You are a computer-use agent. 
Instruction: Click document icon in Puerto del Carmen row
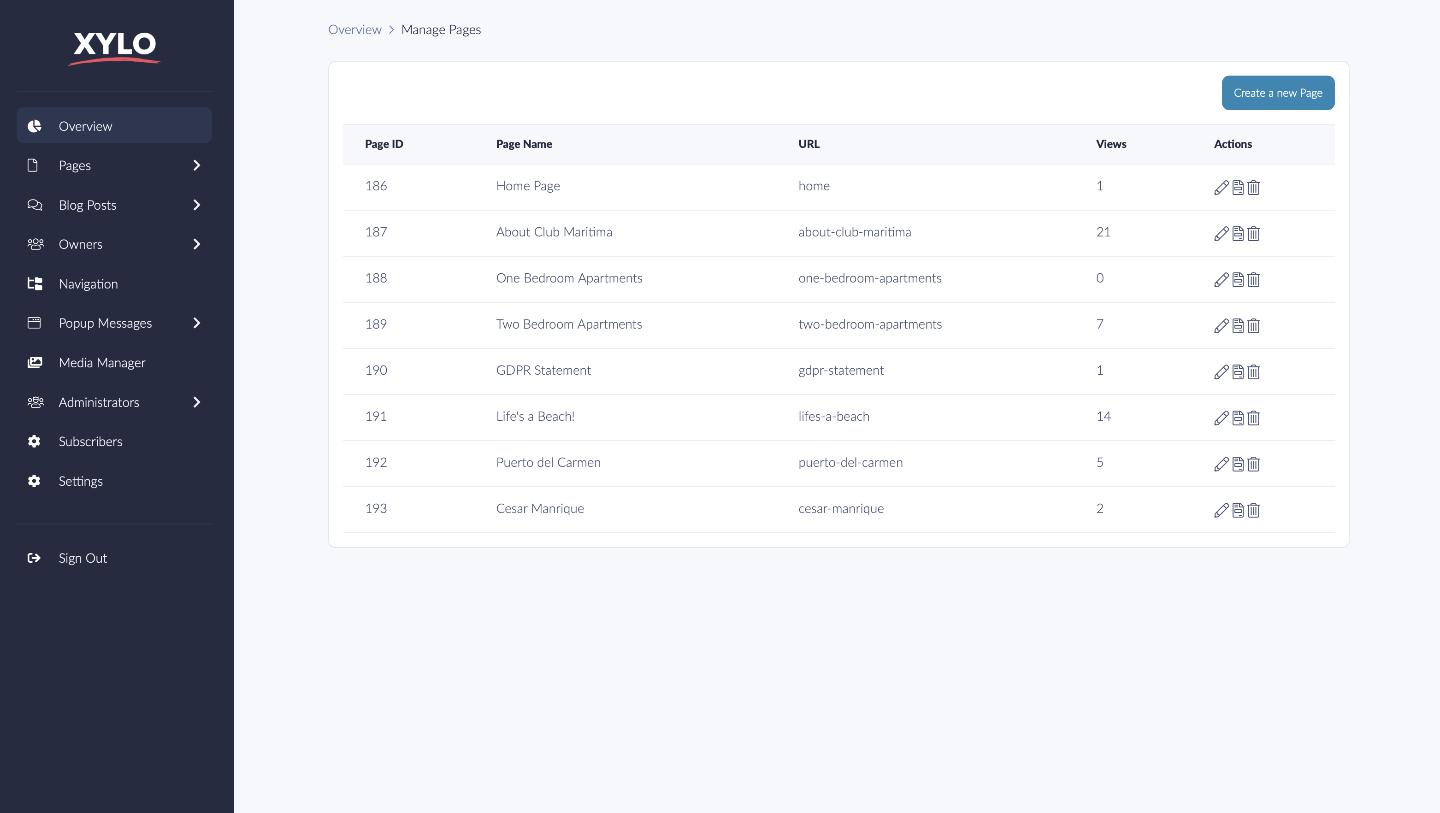point(1238,464)
